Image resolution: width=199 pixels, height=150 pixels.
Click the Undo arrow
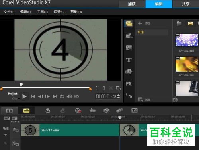(48, 111)
